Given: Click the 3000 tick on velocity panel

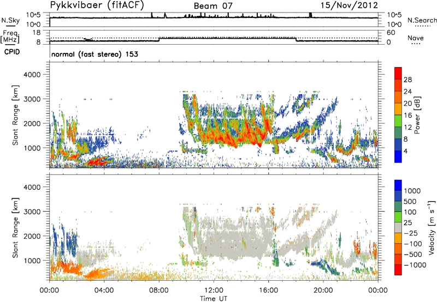Looking at the screenshot, I should [x=32, y=212].
